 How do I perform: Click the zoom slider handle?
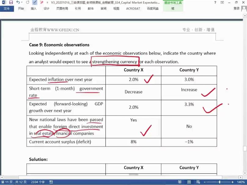click(220, 182)
